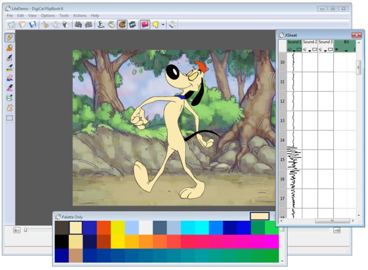The image size is (368, 270).
Task: Redo the action in toolbar
Action: (89, 24)
